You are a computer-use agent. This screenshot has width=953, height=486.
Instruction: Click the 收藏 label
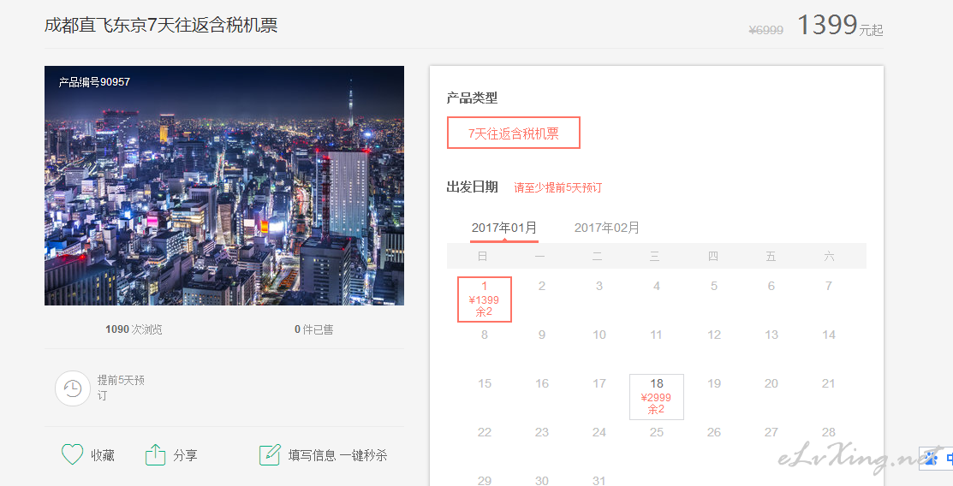[103, 455]
